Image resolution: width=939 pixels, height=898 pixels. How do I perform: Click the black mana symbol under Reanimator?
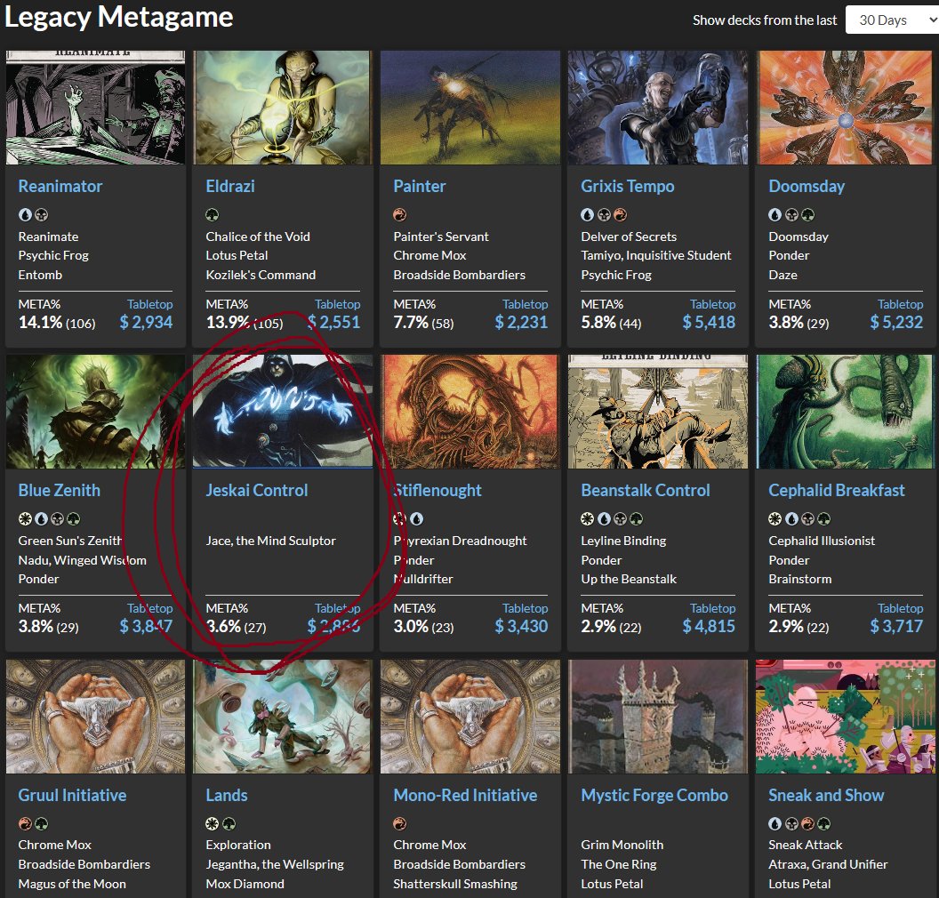pos(41,214)
